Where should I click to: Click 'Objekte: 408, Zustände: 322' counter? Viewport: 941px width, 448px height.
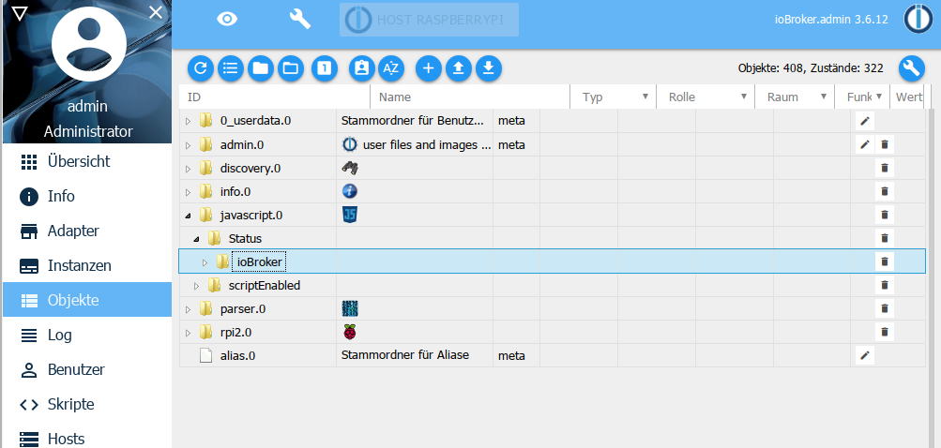[811, 68]
